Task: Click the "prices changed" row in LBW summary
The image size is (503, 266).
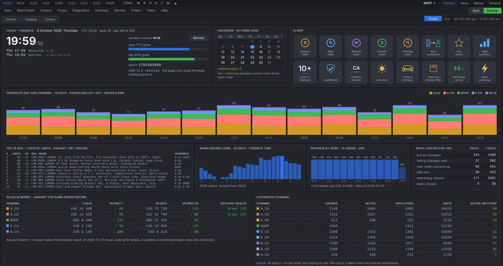Action: (x=456, y=155)
